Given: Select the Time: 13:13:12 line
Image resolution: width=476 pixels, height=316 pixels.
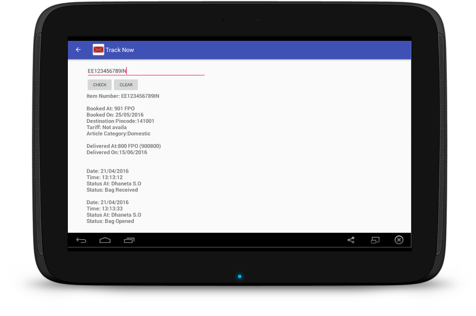Looking at the screenshot, I should coord(105,178).
